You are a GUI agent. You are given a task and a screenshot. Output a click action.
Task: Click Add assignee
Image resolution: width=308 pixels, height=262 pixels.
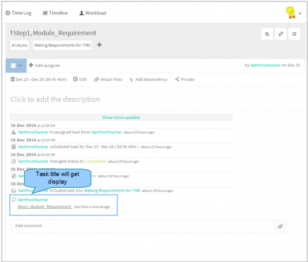[x=44, y=65]
